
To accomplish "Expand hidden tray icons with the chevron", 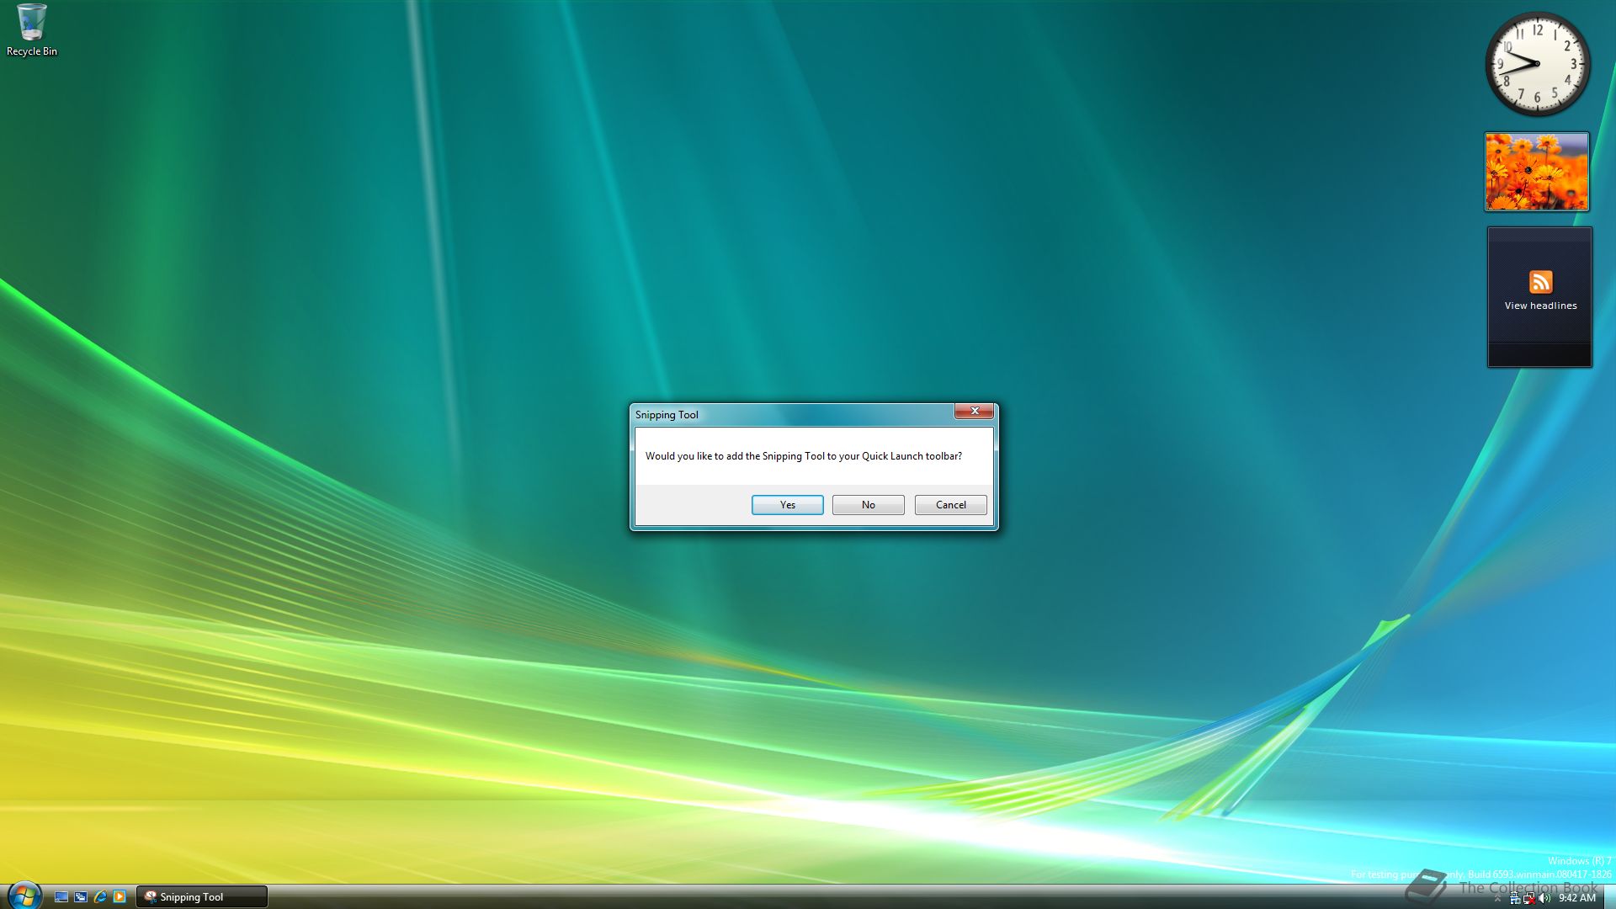I will 1497,898.
